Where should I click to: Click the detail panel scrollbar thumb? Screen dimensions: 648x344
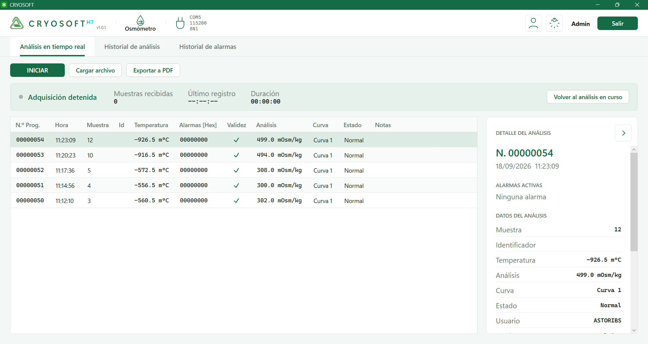(634, 202)
